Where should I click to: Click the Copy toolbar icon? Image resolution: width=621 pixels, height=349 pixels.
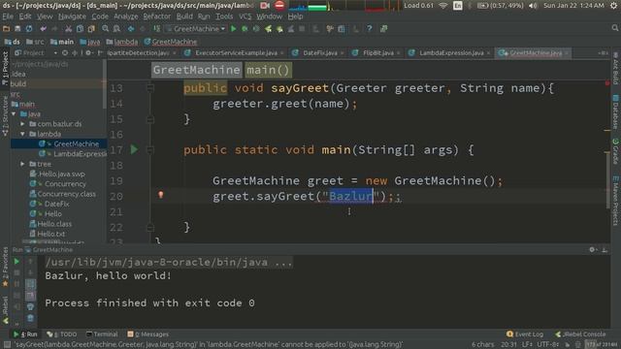click(80, 29)
